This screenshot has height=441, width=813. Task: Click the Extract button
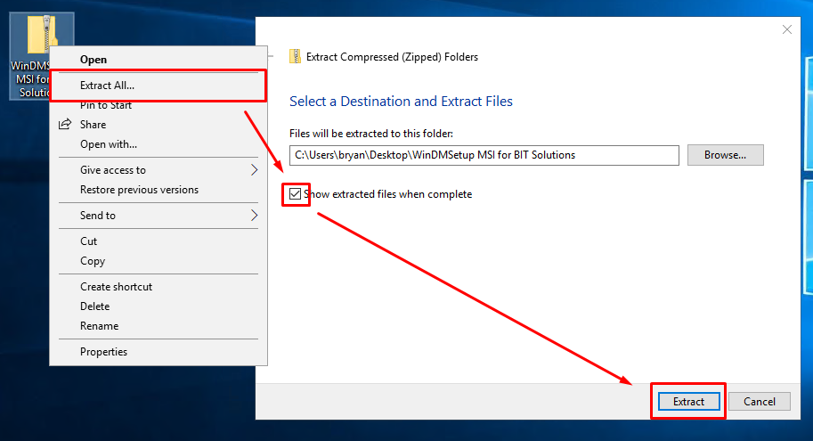coord(688,402)
